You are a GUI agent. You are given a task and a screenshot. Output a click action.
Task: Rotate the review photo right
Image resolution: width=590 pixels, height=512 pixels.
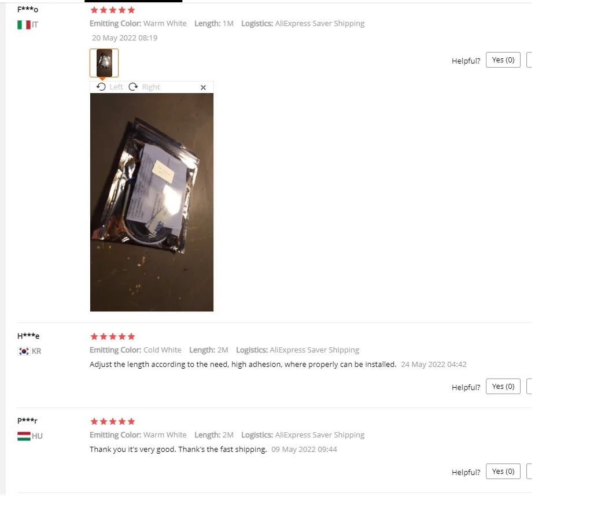click(145, 87)
